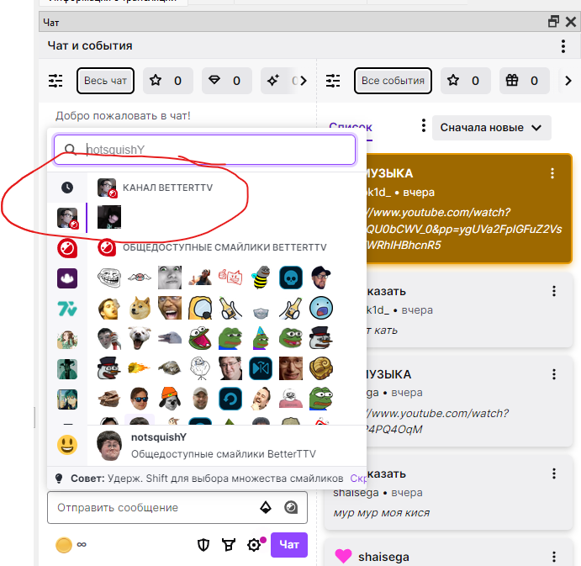Pop out the Чат panel
581x566 pixels.
(x=553, y=22)
